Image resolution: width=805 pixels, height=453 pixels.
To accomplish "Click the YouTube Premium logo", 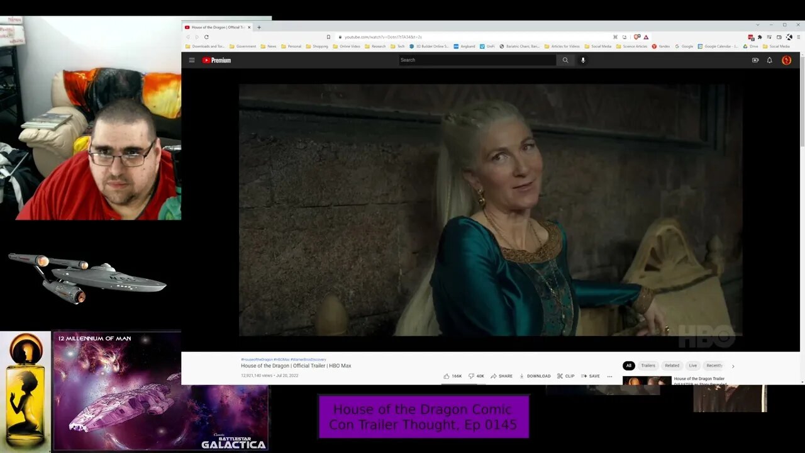I will pos(216,60).
